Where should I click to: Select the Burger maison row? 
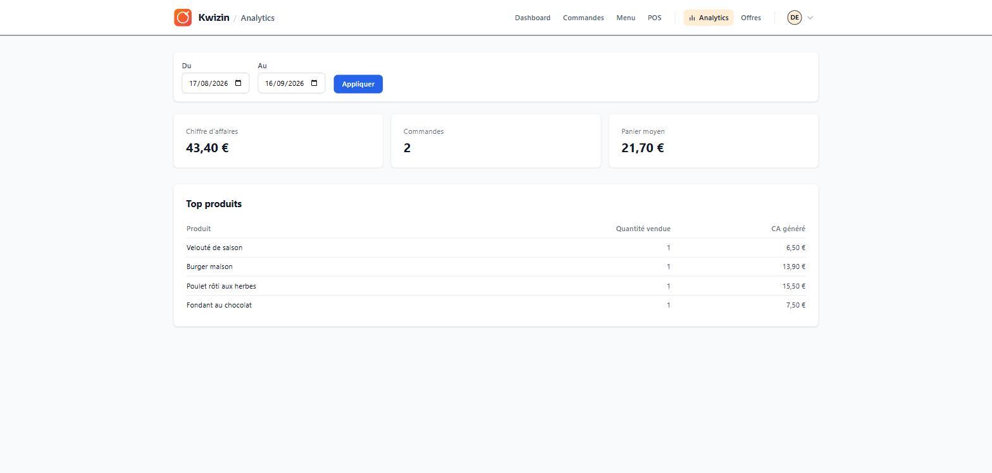pyautogui.click(x=496, y=266)
